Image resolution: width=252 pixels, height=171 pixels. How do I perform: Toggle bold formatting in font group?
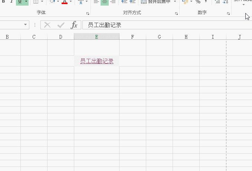pyautogui.click(x=3, y=1)
